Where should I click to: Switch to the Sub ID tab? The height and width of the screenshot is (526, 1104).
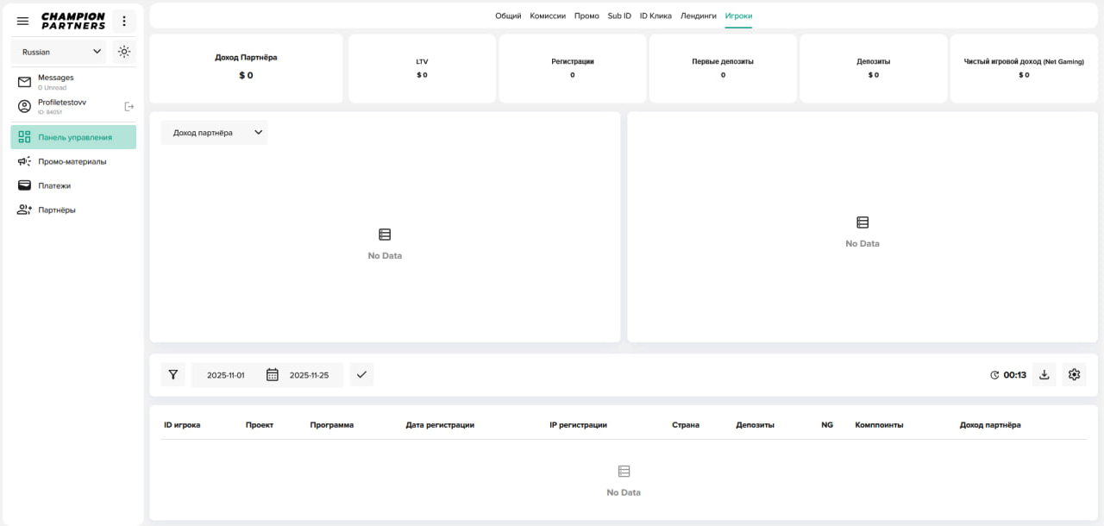click(x=619, y=16)
